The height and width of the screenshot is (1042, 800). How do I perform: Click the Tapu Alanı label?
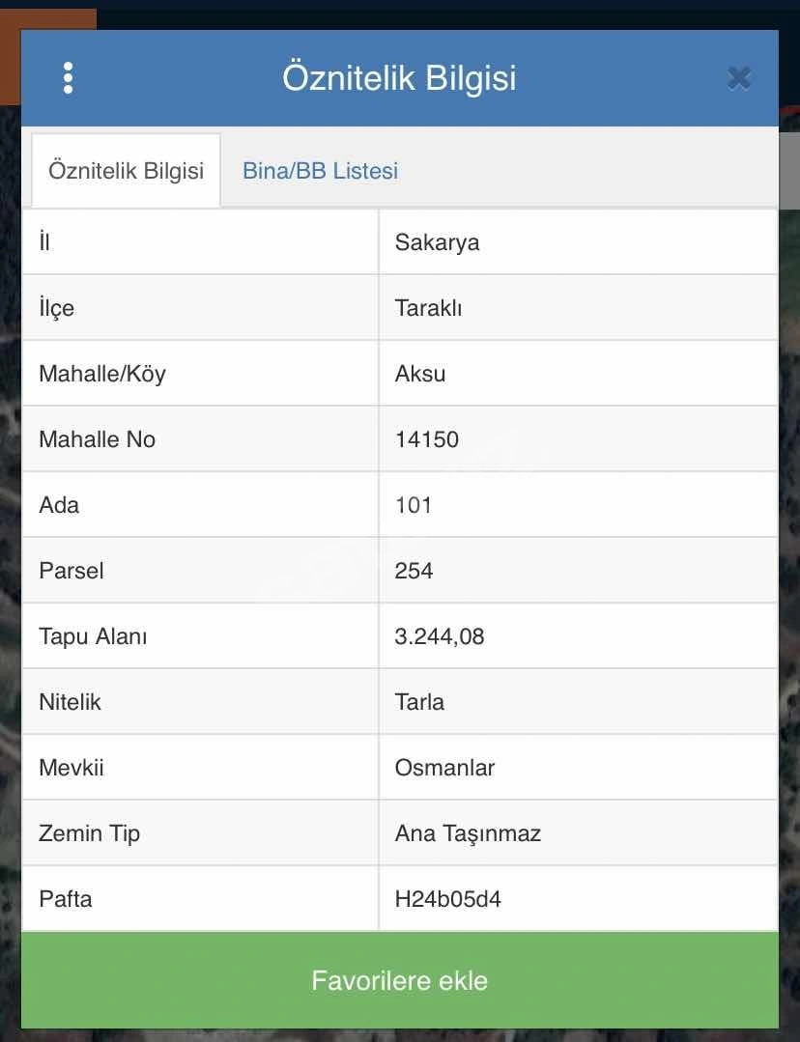tap(93, 636)
